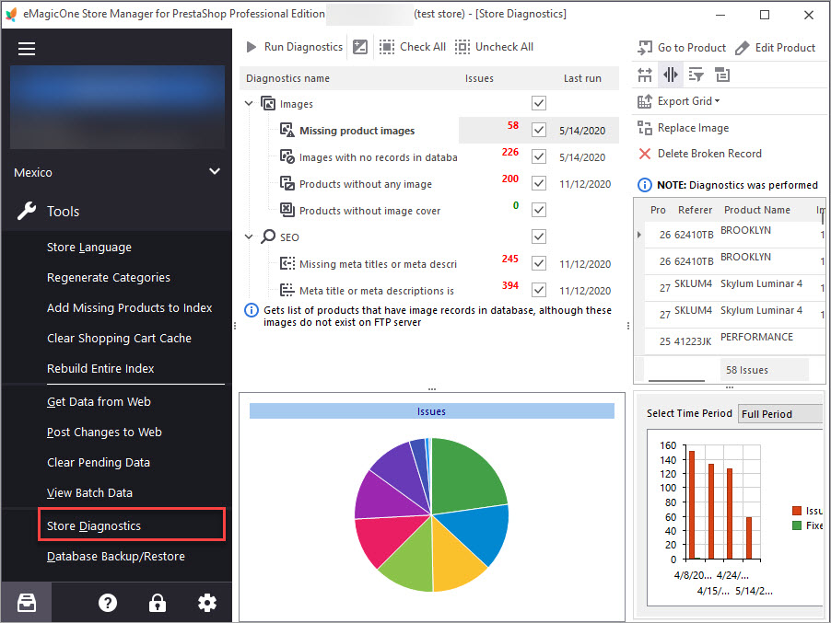Click the Last run column header
The height and width of the screenshot is (623, 831).
(582, 78)
